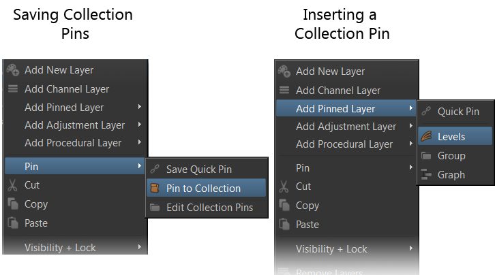Viewport: 495px width, 275px height.
Task: Click the Graph node icon
Action: tap(425, 175)
